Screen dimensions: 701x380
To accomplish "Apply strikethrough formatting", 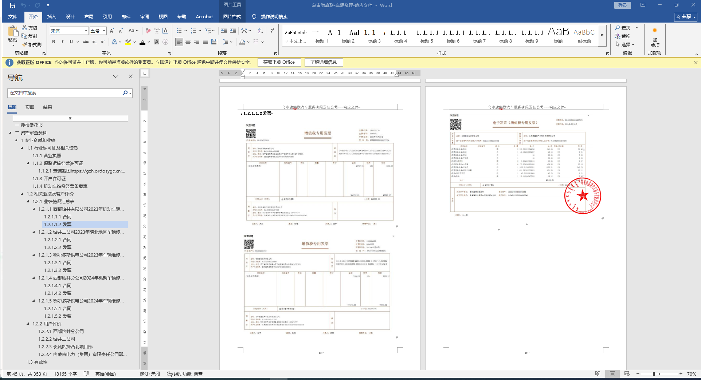I will click(x=86, y=42).
